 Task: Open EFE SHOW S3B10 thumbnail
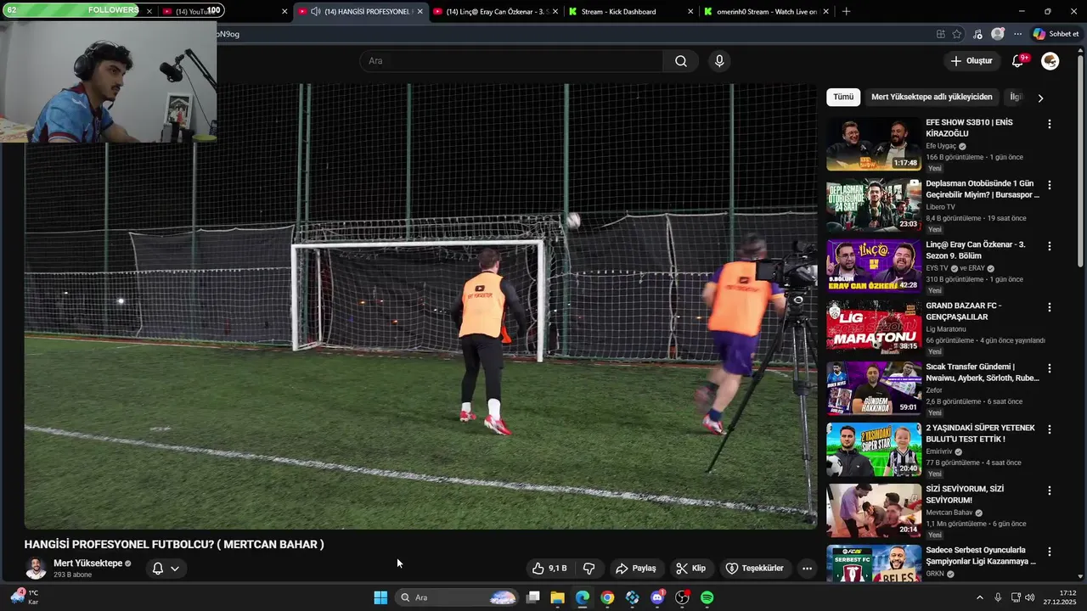pos(874,144)
